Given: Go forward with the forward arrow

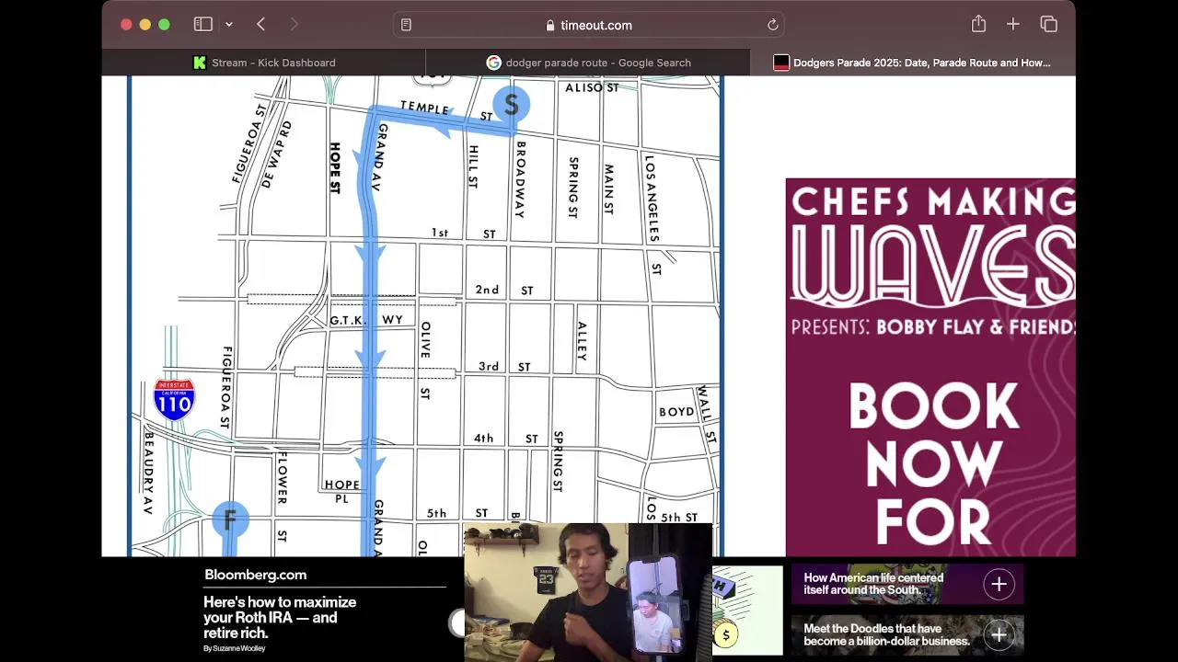Looking at the screenshot, I should [294, 25].
